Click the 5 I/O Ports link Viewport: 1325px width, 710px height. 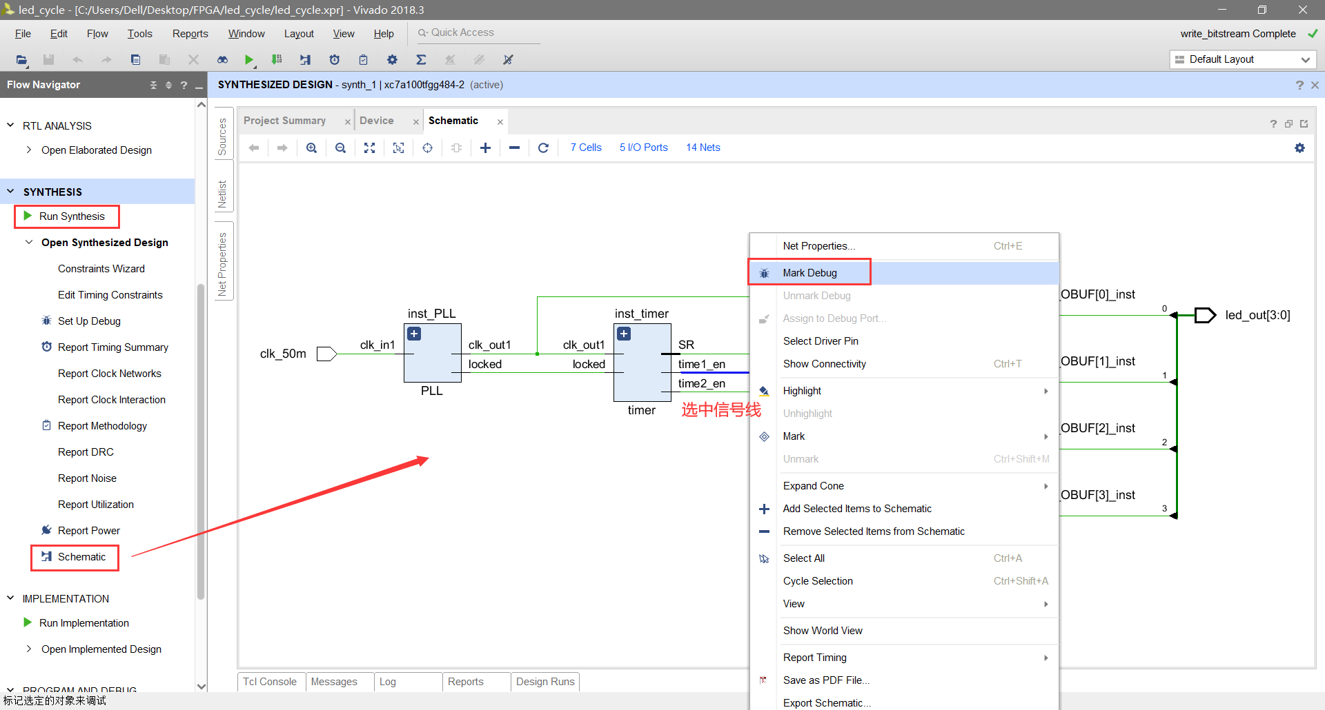pyautogui.click(x=644, y=148)
